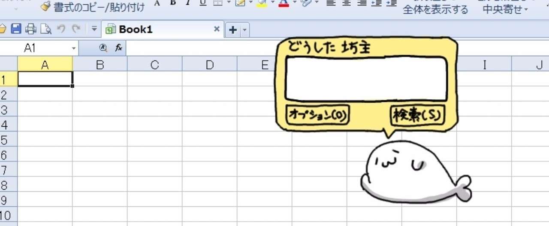Redo the last action

pyautogui.click(x=76, y=29)
